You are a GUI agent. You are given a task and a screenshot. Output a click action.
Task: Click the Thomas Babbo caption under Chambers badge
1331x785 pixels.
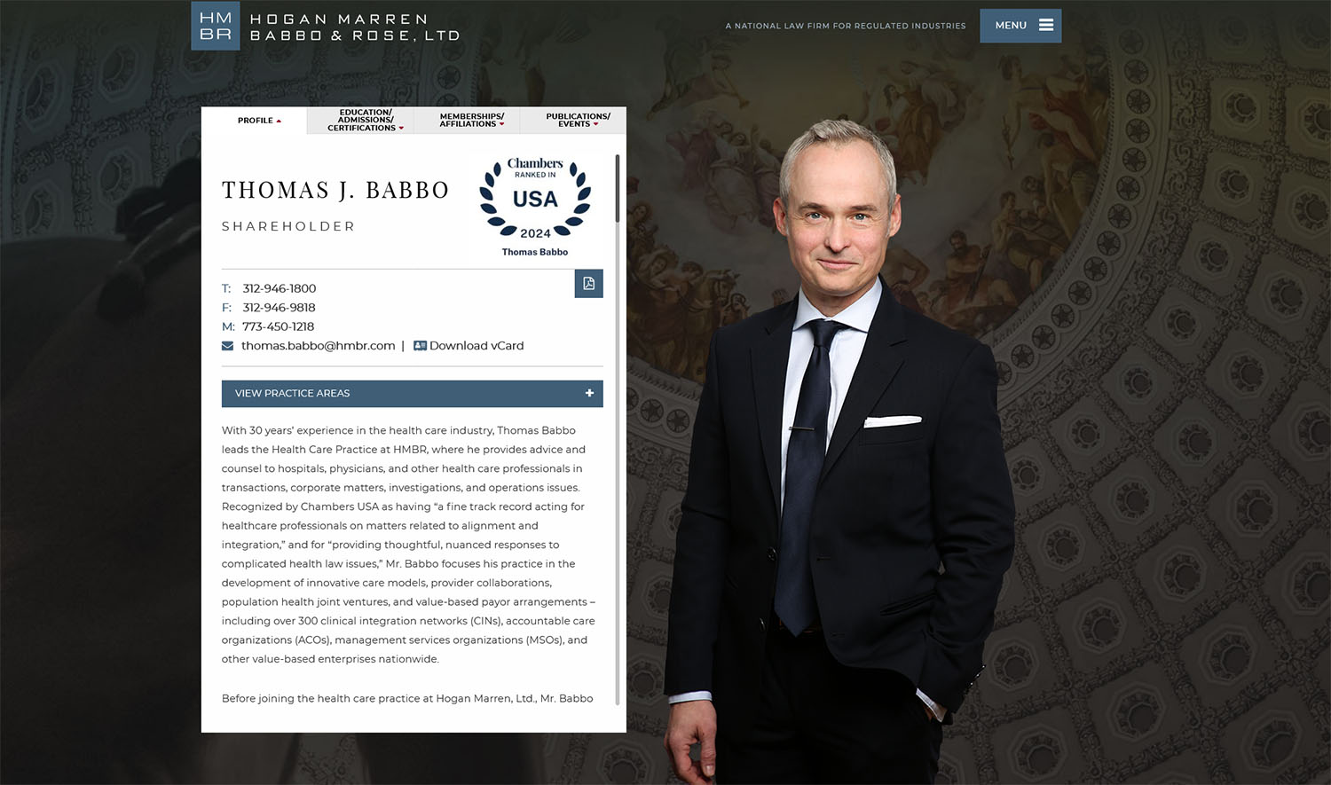pyautogui.click(x=535, y=252)
